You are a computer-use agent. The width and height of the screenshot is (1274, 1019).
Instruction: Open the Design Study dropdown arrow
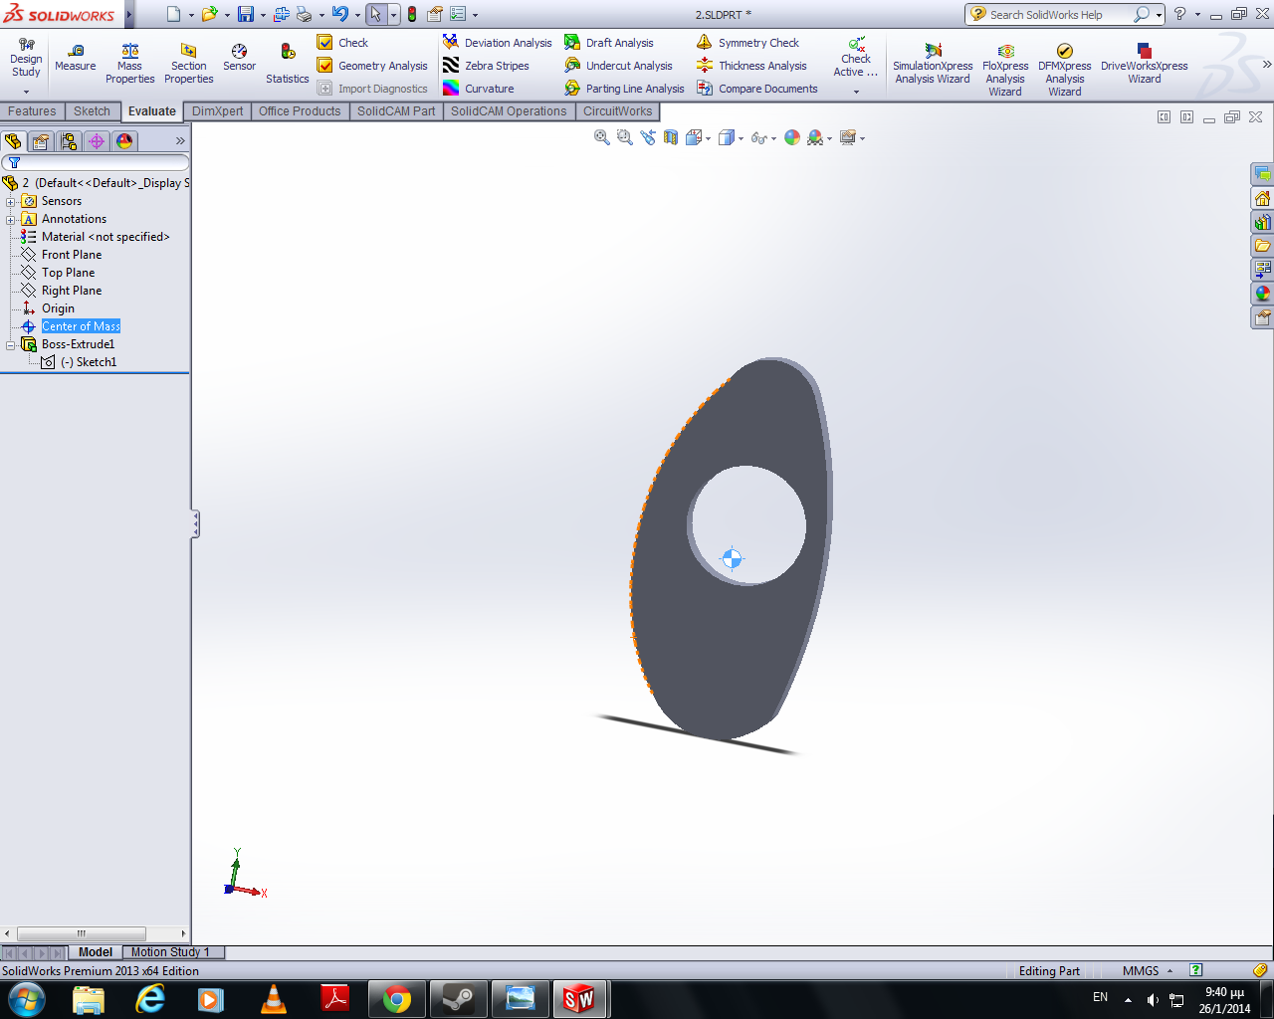[26, 92]
